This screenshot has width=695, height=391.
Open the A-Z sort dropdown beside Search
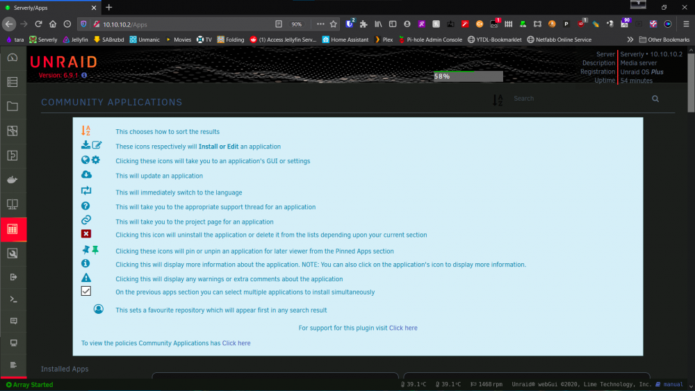pos(498,100)
